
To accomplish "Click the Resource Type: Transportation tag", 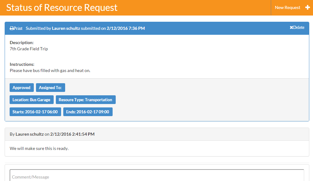I will pyautogui.click(x=85, y=100).
